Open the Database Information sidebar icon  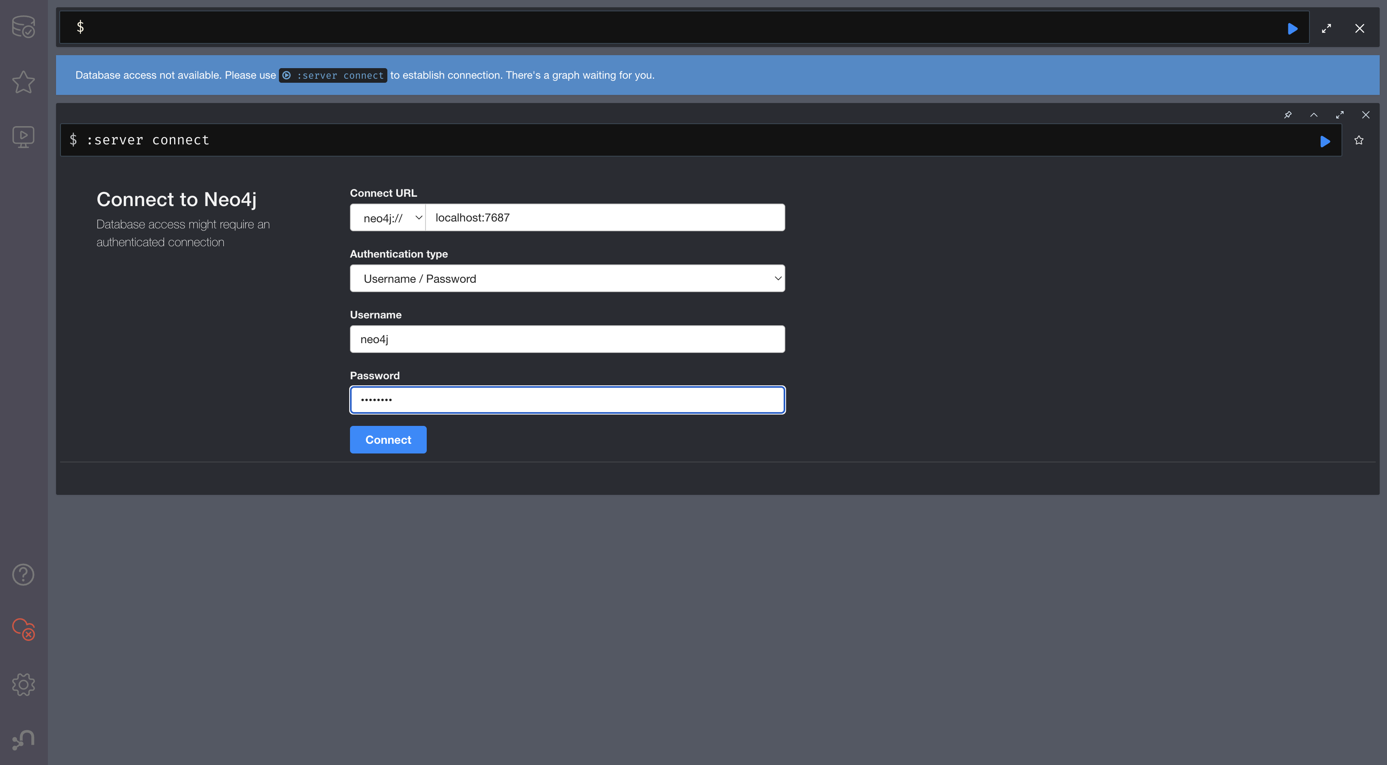(x=23, y=27)
